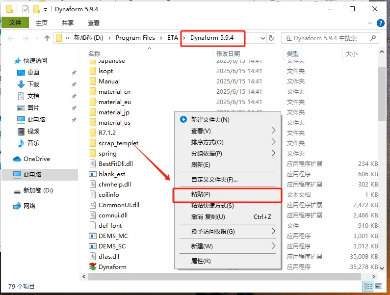Open the 查看 ribbon tab
The height and width of the screenshot is (295, 390).
click(94, 23)
